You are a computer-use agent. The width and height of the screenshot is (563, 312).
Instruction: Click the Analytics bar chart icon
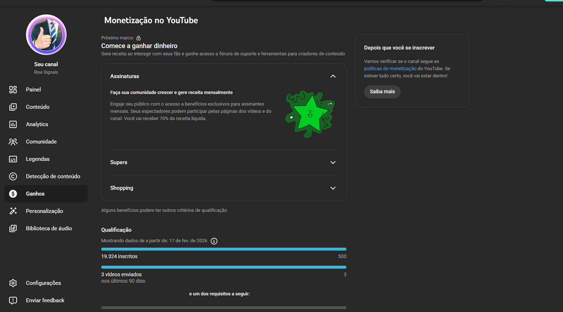pyautogui.click(x=13, y=124)
